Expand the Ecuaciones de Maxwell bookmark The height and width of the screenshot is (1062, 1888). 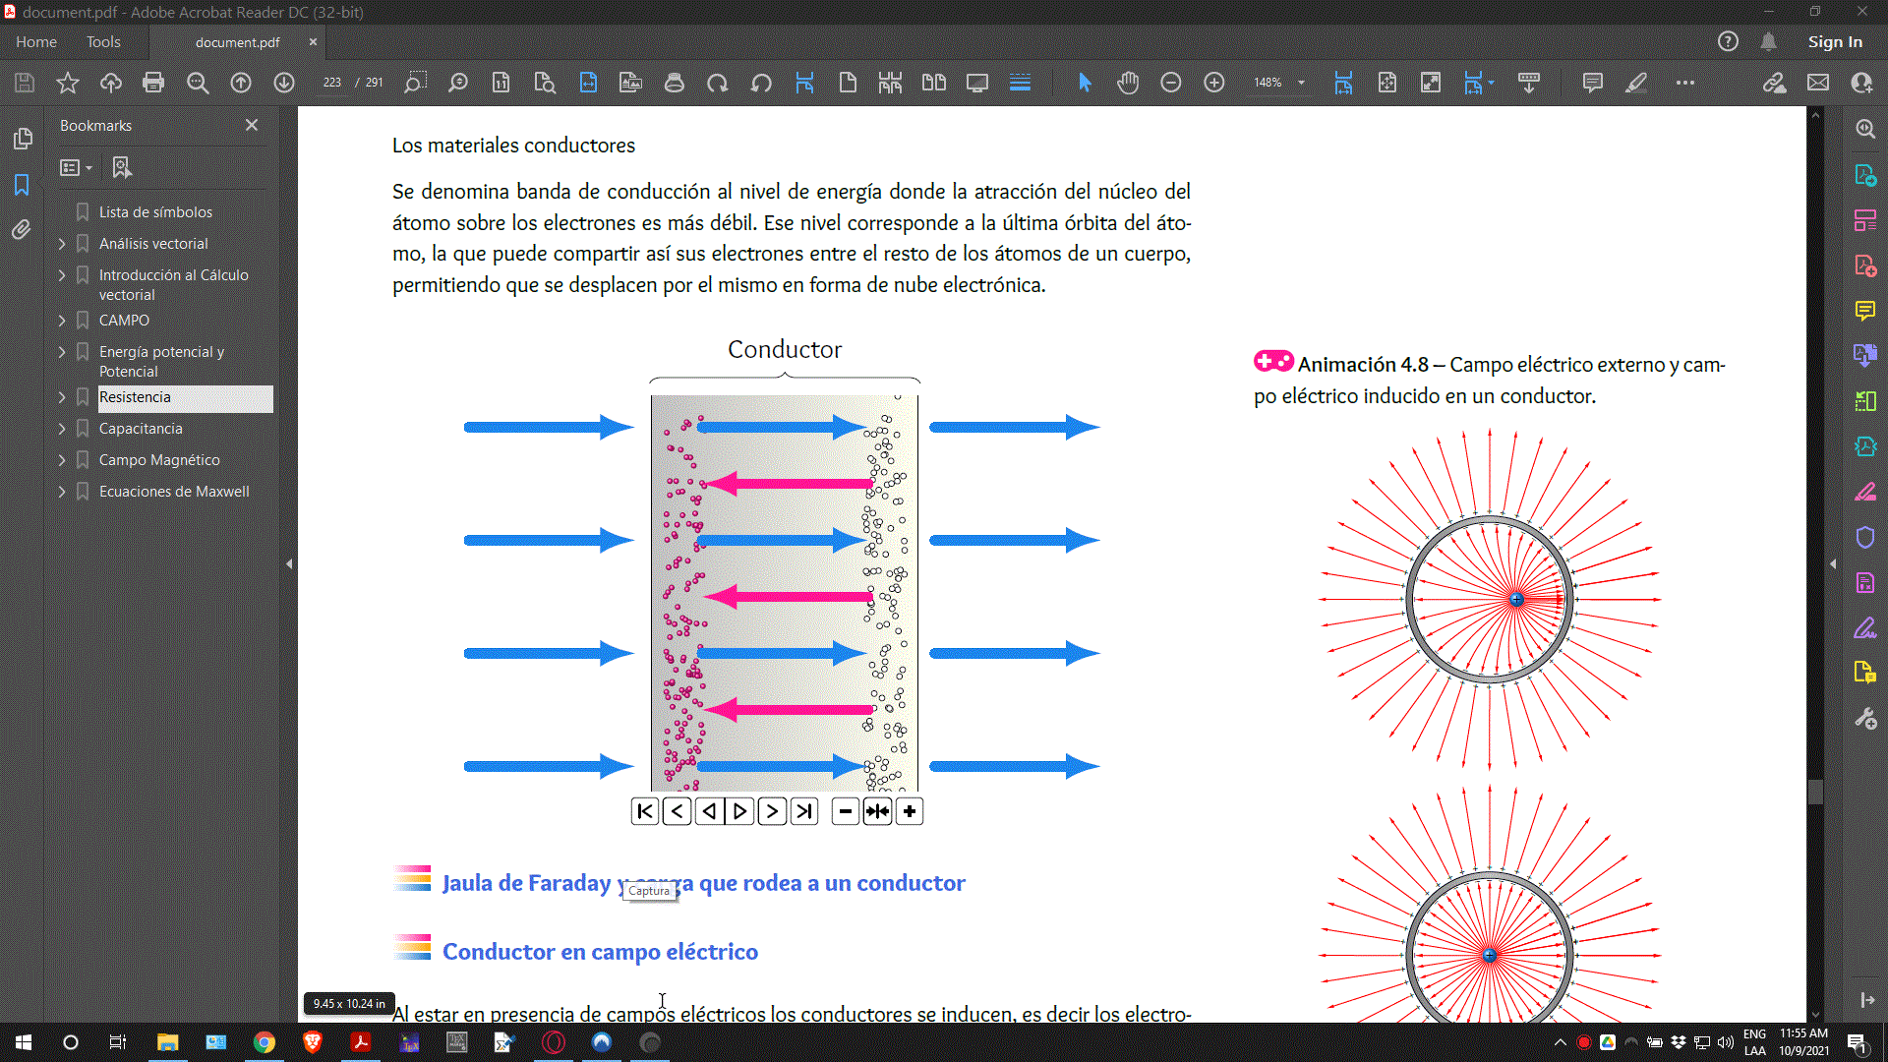pyautogui.click(x=62, y=492)
